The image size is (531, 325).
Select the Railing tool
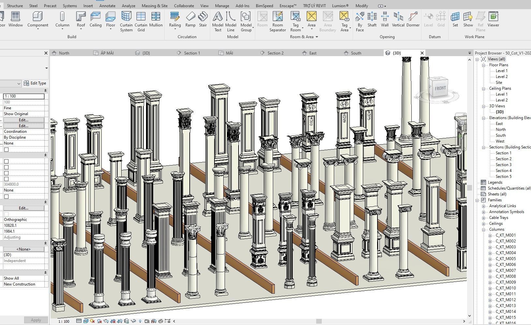[175, 20]
